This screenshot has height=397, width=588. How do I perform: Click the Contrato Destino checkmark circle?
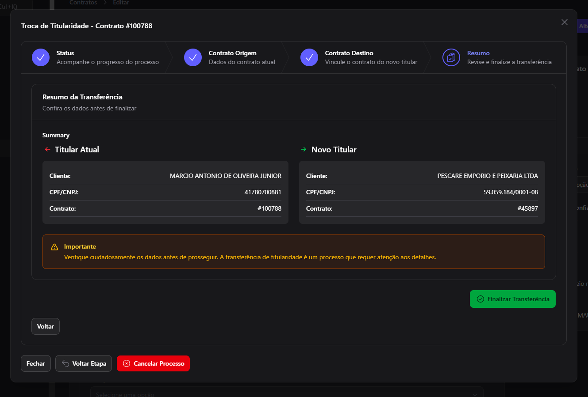click(309, 57)
